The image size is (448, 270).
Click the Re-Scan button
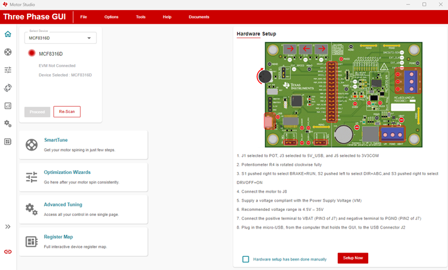67,112
